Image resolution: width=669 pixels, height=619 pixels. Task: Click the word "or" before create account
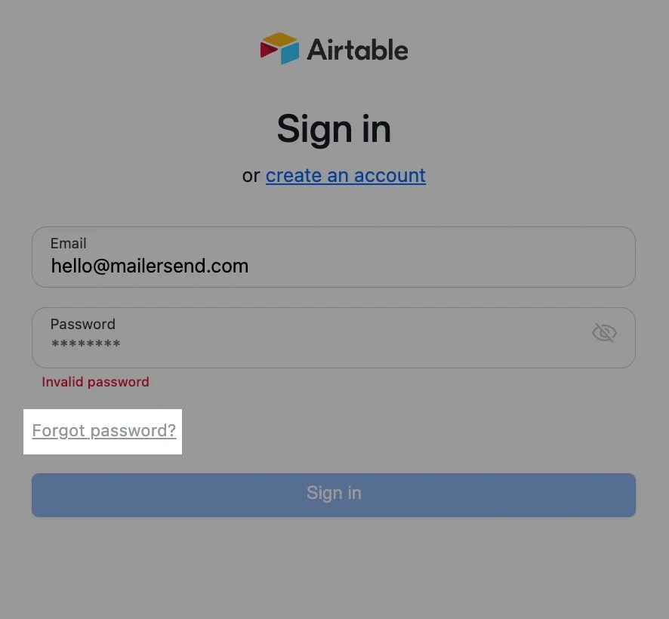pos(251,176)
